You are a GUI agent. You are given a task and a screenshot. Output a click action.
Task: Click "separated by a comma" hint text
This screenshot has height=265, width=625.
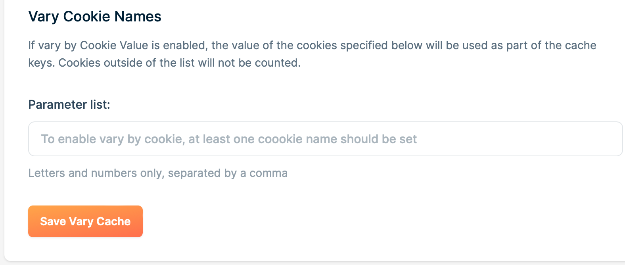point(228,173)
